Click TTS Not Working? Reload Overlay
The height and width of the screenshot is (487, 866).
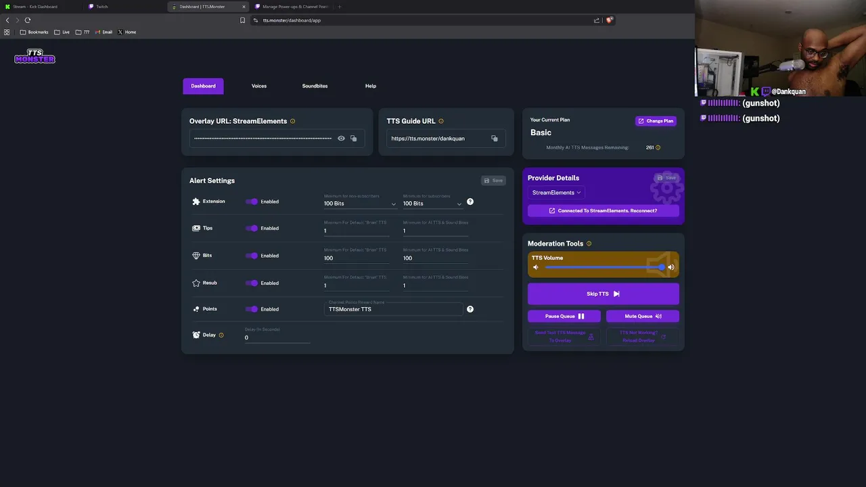[x=643, y=336]
